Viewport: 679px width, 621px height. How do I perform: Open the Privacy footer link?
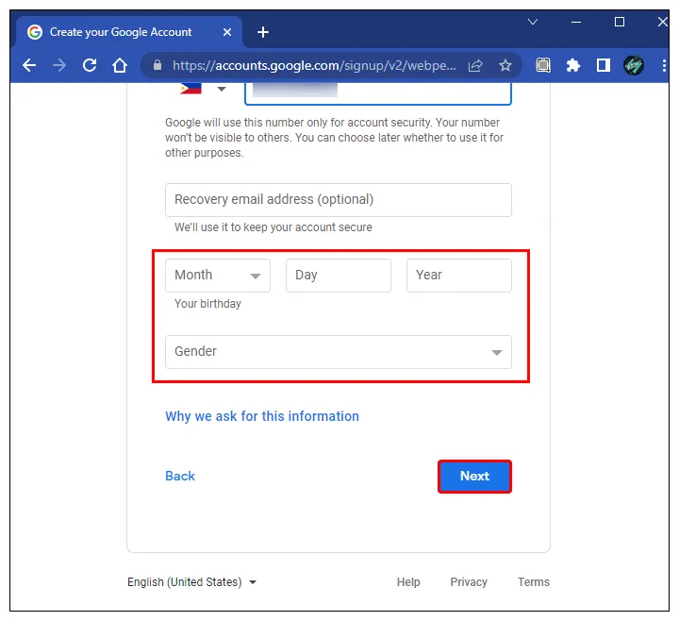click(x=469, y=582)
